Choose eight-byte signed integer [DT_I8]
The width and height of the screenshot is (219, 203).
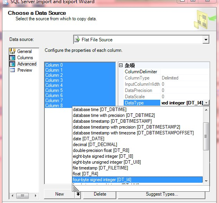(138, 156)
